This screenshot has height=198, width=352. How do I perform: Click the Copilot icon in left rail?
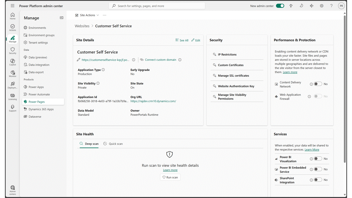coord(13,62)
